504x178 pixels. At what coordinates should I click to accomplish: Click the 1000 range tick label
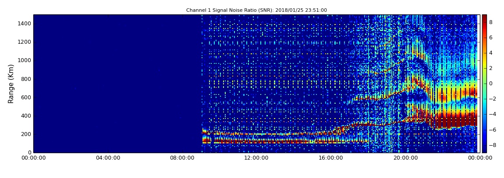point(25,60)
